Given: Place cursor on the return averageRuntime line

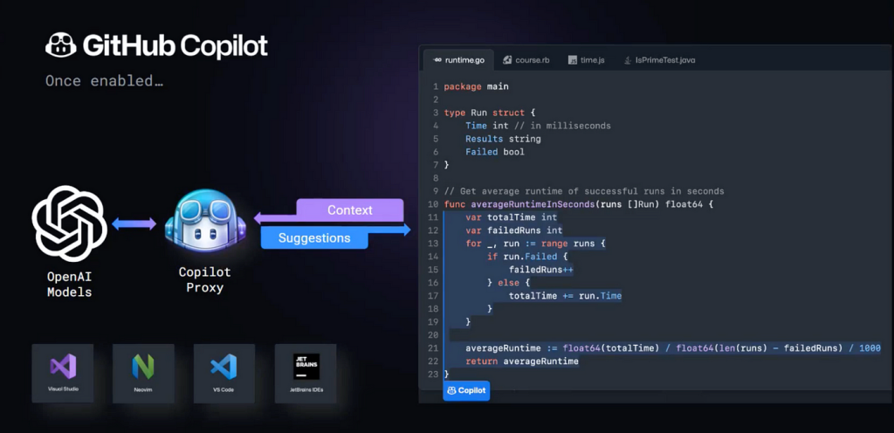Looking at the screenshot, I should click(521, 361).
